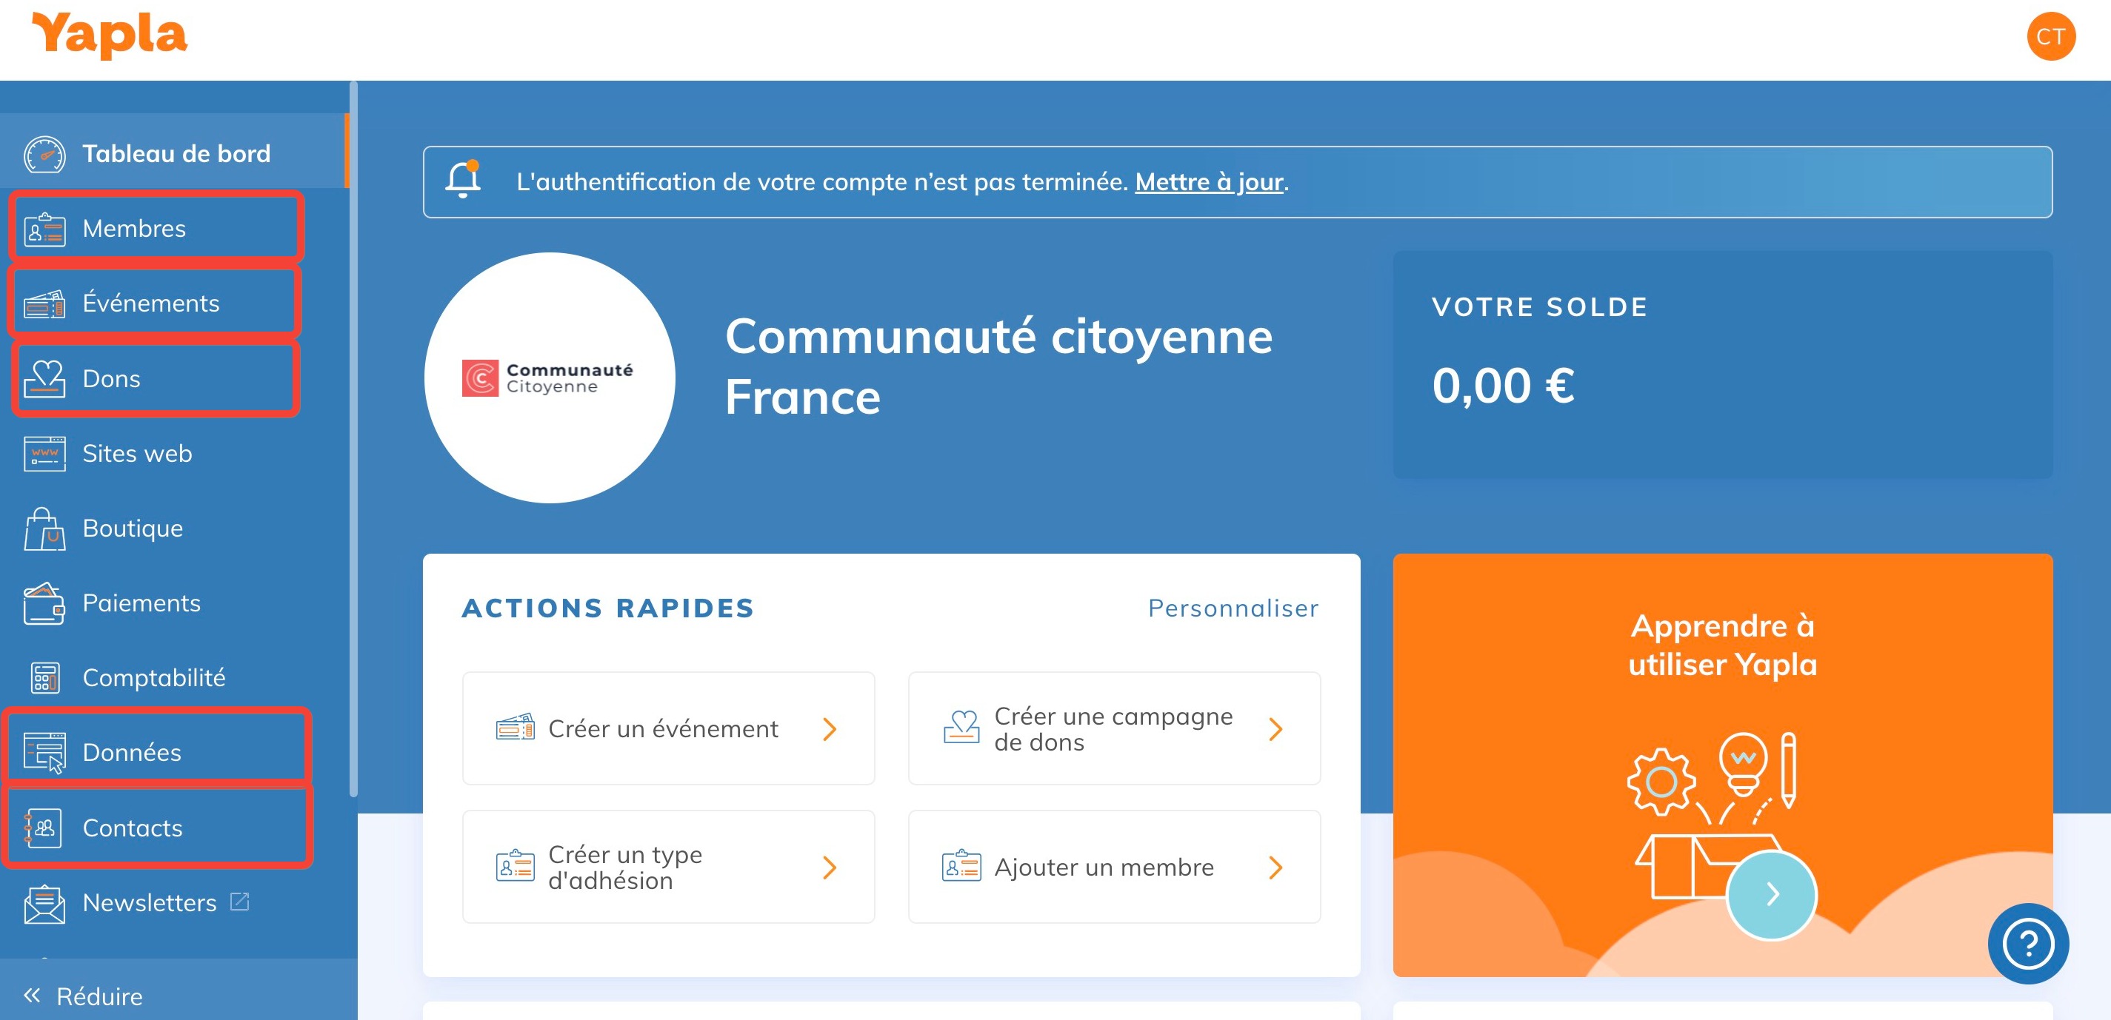Click the teal arrow circle on Yapla tutorial card
This screenshot has width=2111, height=1020.
(1771, 894)
